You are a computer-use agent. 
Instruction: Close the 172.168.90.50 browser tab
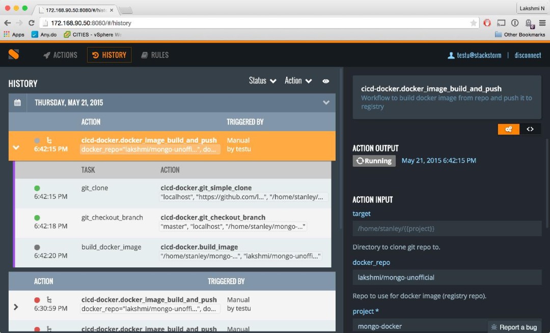click(x=112, y=10)
